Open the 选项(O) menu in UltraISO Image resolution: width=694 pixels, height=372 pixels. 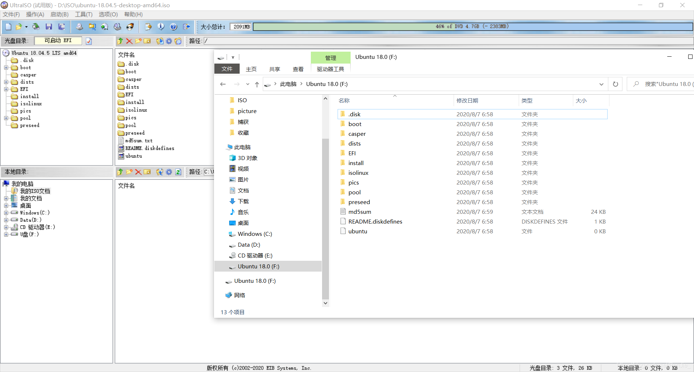tap(108, 14)
